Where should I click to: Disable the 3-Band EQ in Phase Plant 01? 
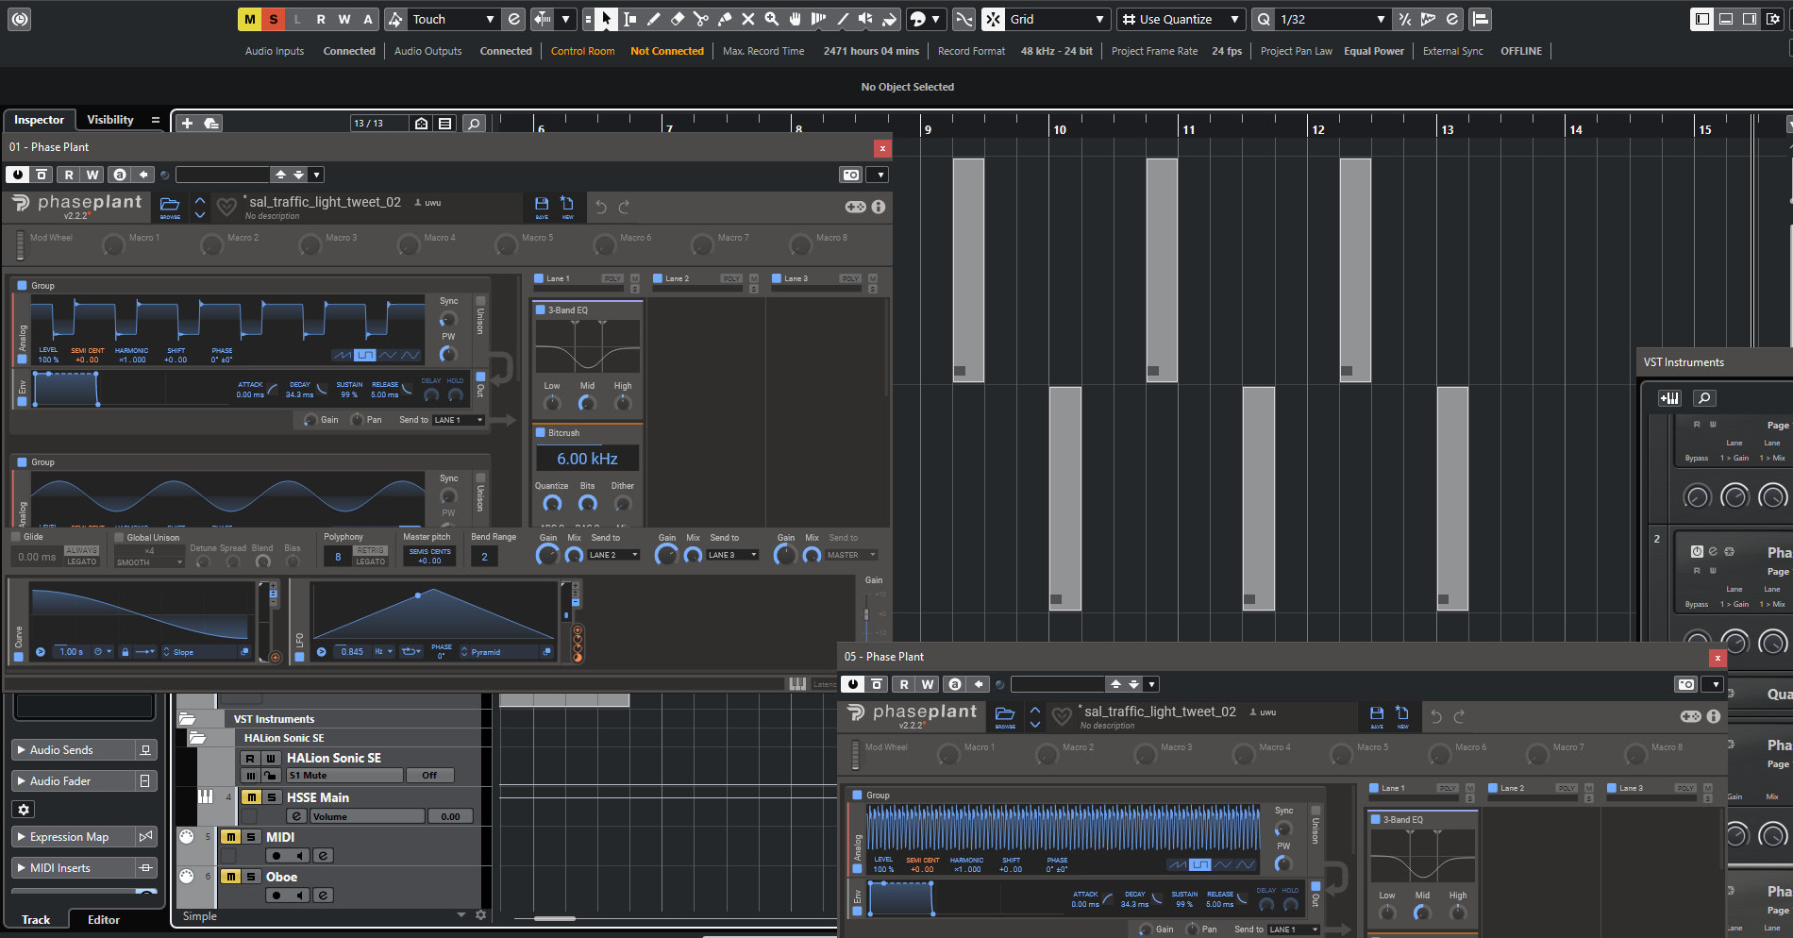(x=541, y=310)
